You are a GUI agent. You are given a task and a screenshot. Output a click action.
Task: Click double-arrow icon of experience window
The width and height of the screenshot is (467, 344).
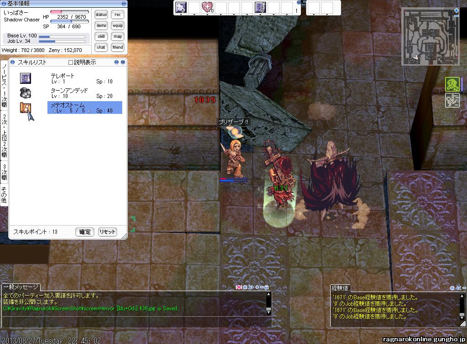pos(458,288)
